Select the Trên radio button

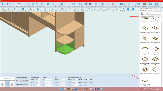pyautogui.click(x=84, y=82)
